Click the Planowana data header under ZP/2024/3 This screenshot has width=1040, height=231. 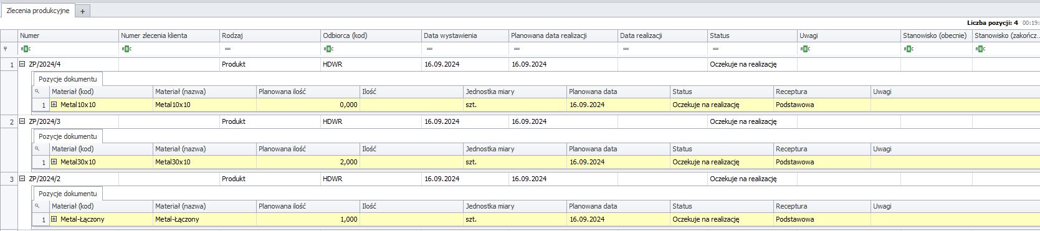(618, 149)
